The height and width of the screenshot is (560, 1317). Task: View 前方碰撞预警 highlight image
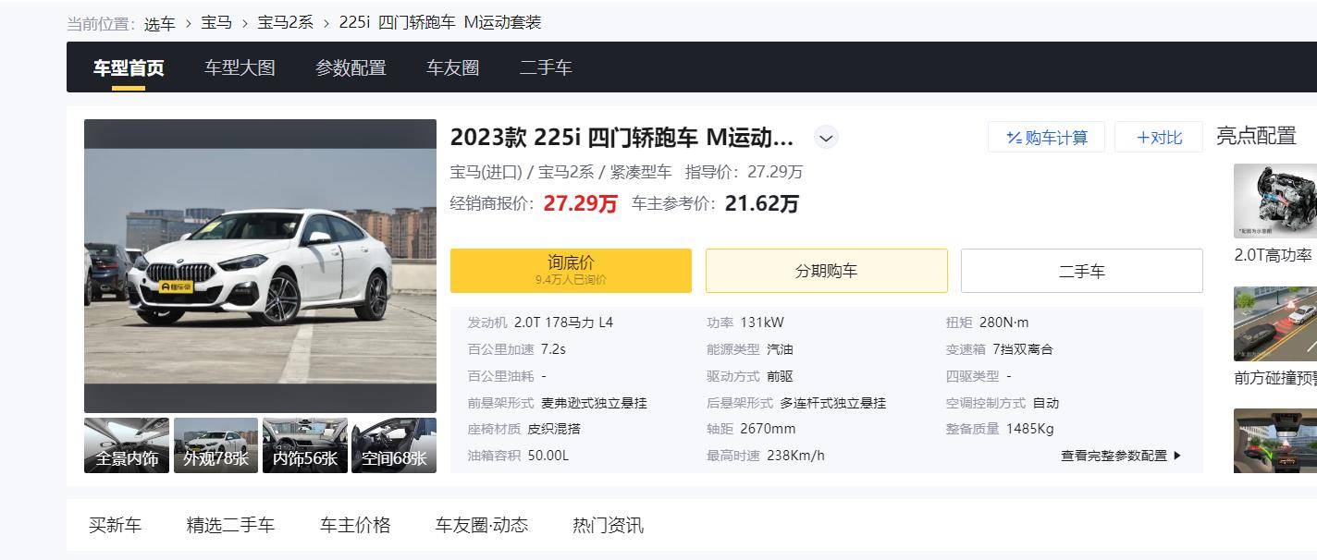[1275, 323]
